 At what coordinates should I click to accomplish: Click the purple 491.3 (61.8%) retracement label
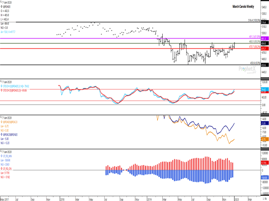tap(255, 36)
